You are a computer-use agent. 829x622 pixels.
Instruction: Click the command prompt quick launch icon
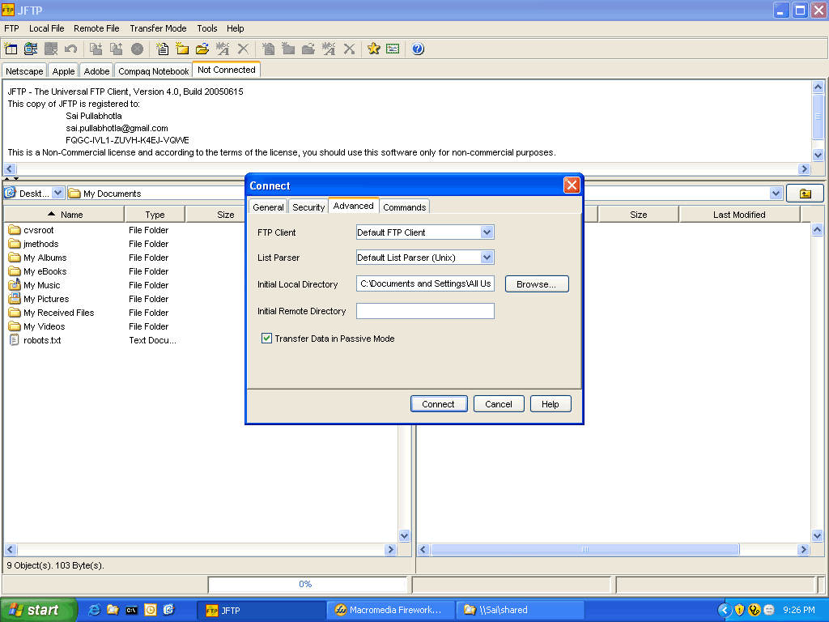(131, 610)
